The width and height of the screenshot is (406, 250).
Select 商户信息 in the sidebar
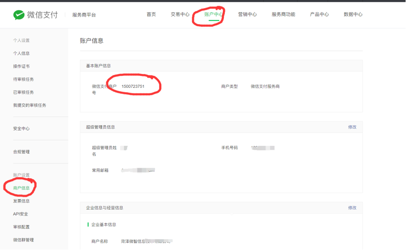coord(22,188)
